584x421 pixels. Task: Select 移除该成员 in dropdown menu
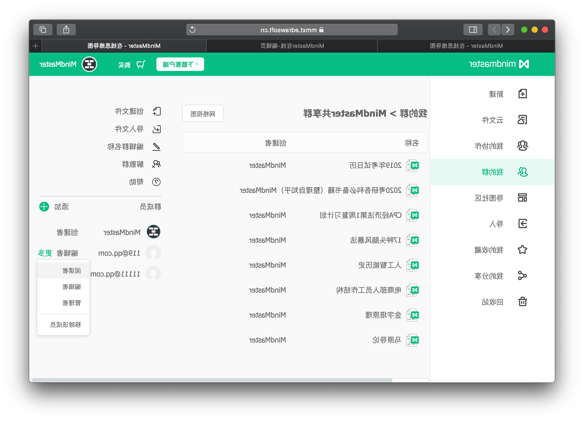(63, 325)
